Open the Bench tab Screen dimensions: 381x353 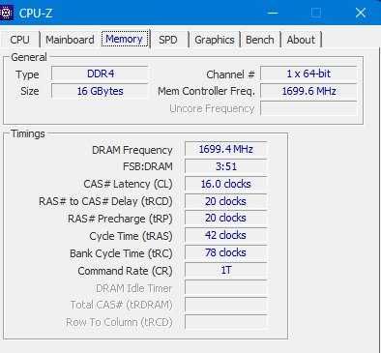[260, 40]
